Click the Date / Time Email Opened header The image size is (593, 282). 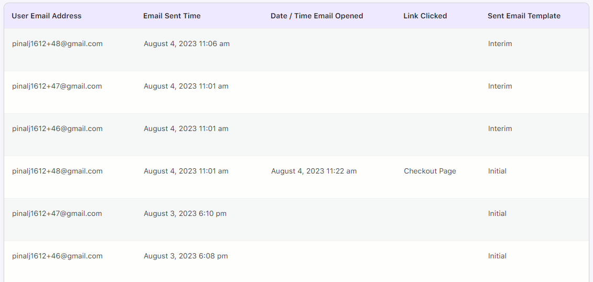point(317,16)
